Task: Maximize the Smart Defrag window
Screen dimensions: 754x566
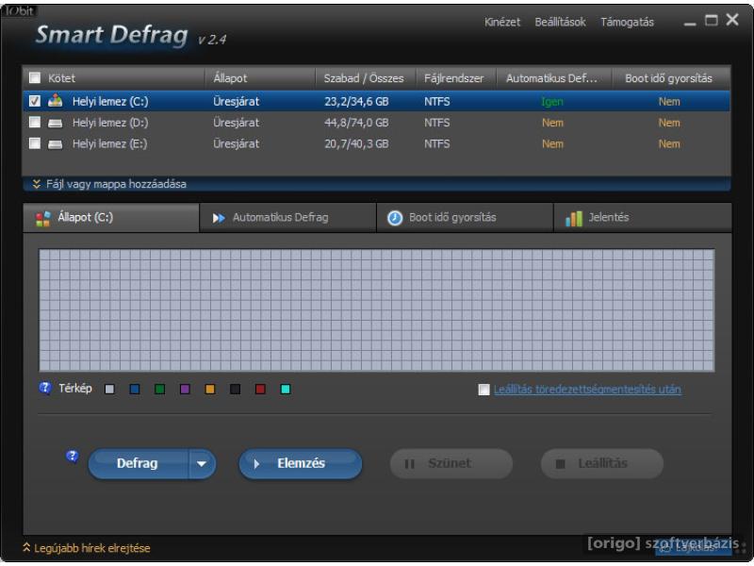Action: (712, 20)
